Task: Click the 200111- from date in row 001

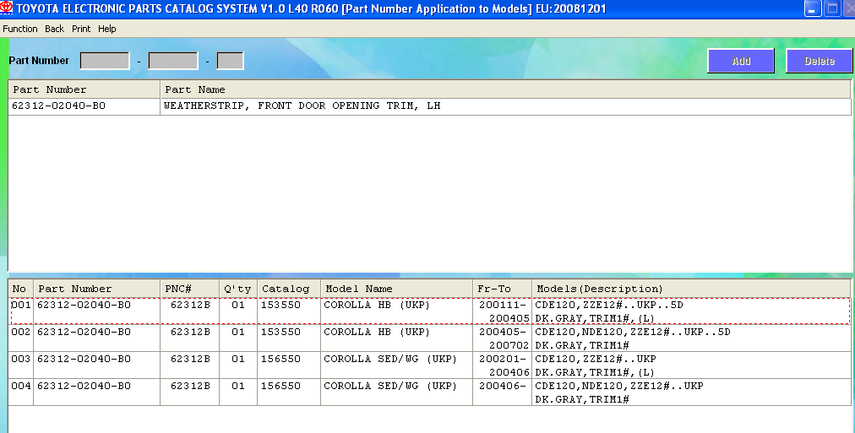Action: tap(503, 305)
